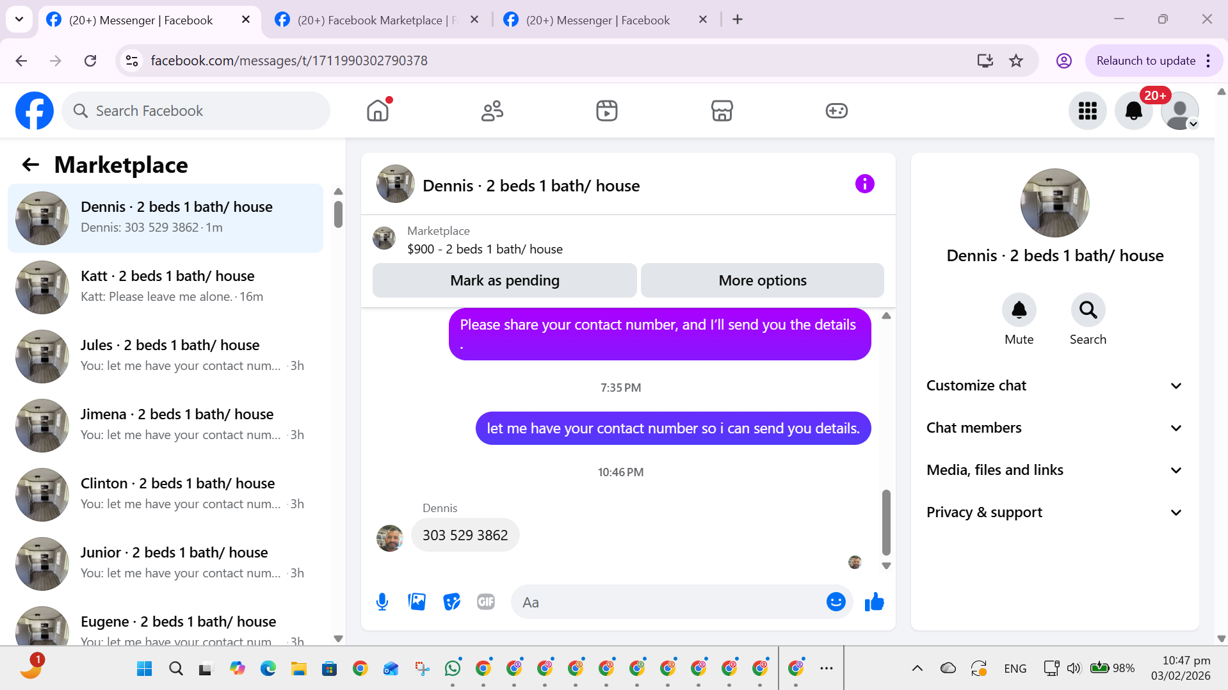
Task: Close the Facebook Marketplace tab
Action: [x=474, y=20]
